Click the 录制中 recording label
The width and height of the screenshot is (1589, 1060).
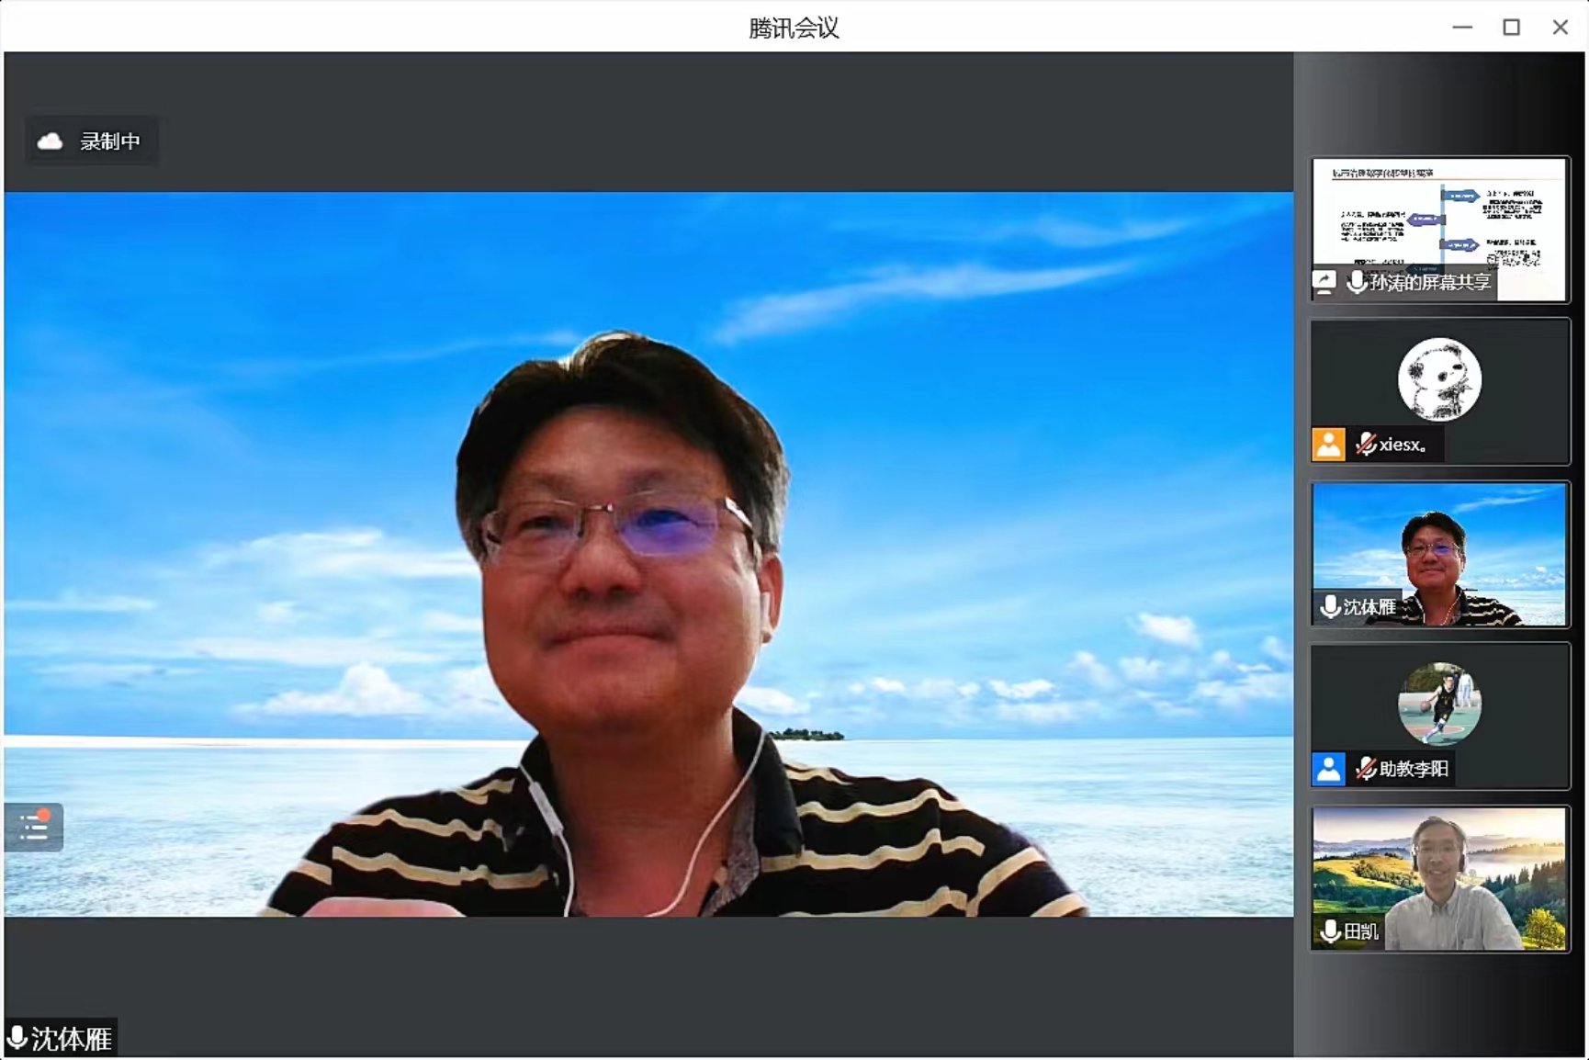(106, 141)
